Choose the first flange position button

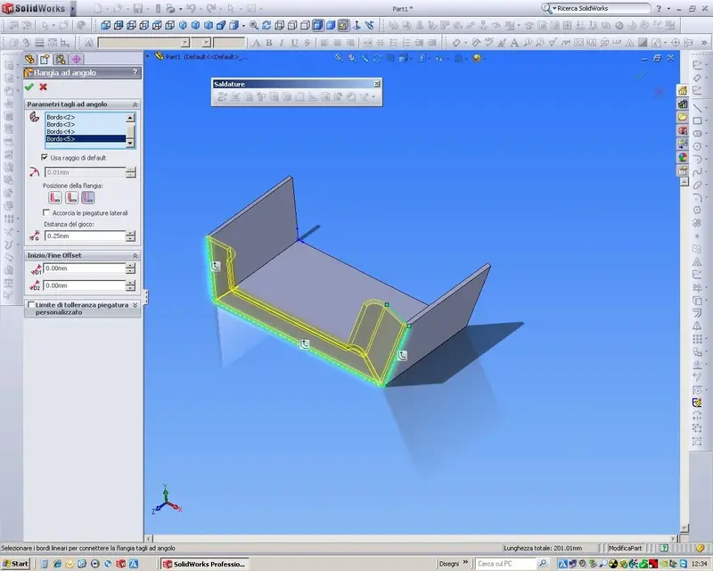(x=55, y=197)
